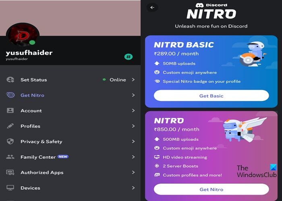Image resolution: width=282 pixels, height=201 pixels.
Task: Click upload arrow icon beside 50MB uploads
Action: tap(157, 64)
